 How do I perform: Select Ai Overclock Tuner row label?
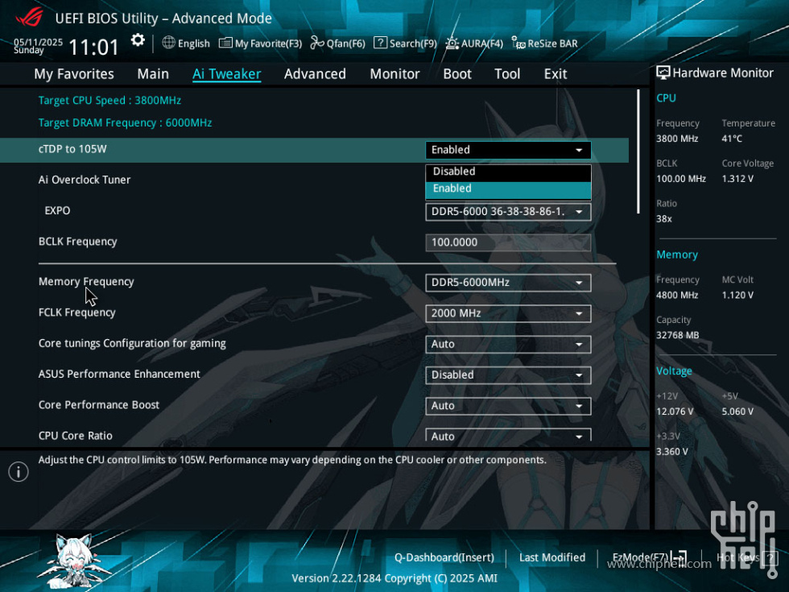(85, 180)
